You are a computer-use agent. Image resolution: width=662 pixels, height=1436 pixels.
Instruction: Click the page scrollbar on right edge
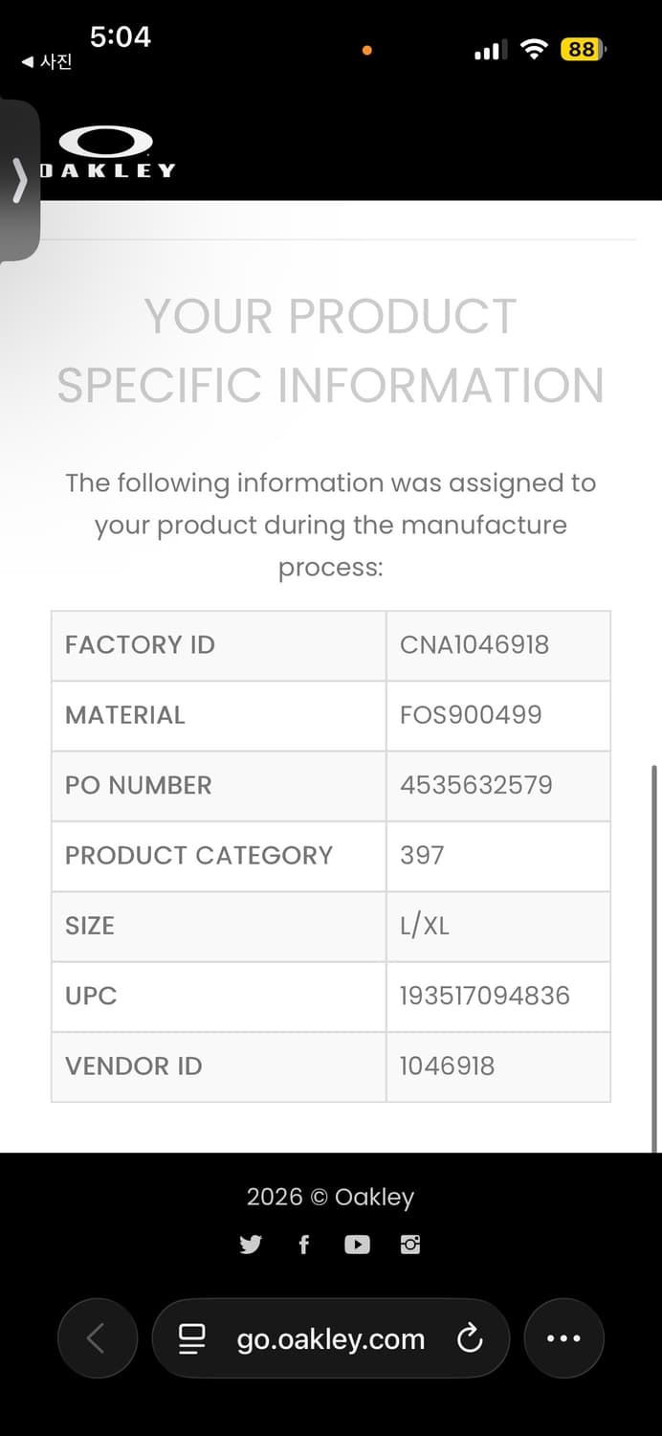point(654,957)
